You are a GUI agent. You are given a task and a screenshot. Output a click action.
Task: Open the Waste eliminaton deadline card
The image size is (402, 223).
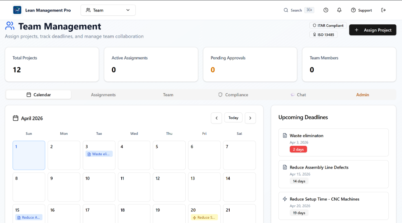[x=333, y=142]
